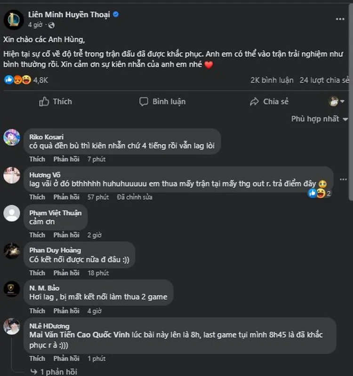Click the Bình luận speech bubble button
The image size is (353, 376).
tap(162, 102)
